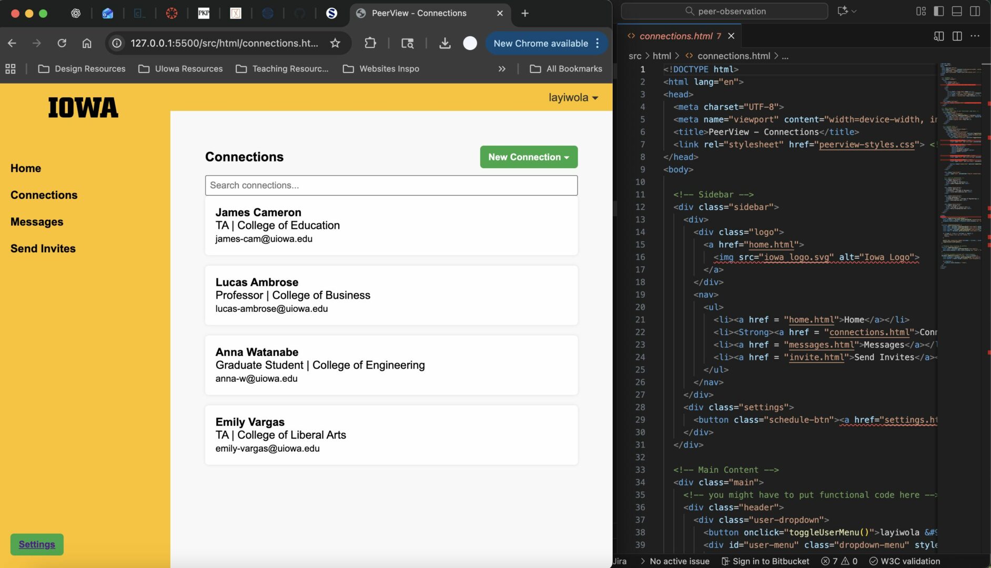Toggle the VS Code bottom panel
991x568 pixels.
[957, 11]
